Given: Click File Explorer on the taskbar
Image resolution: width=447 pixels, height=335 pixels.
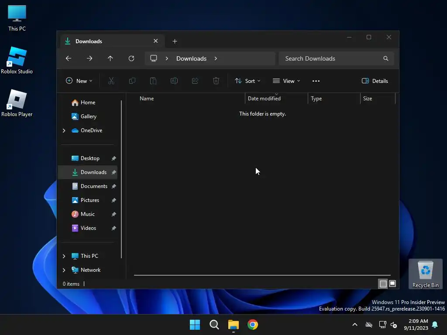Looking at the screenshot, I should coord(234,325).
